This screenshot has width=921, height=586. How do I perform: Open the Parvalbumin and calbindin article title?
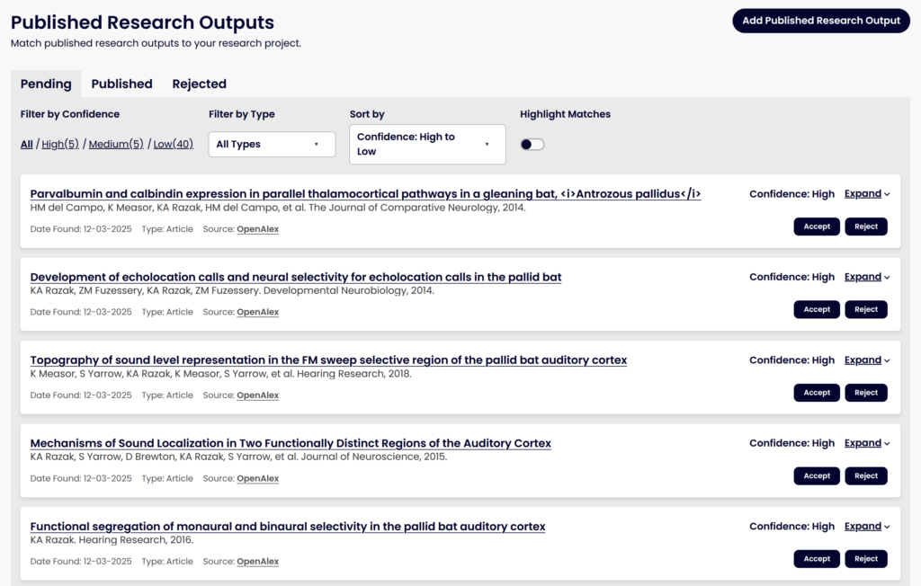[x=364, y=193]
